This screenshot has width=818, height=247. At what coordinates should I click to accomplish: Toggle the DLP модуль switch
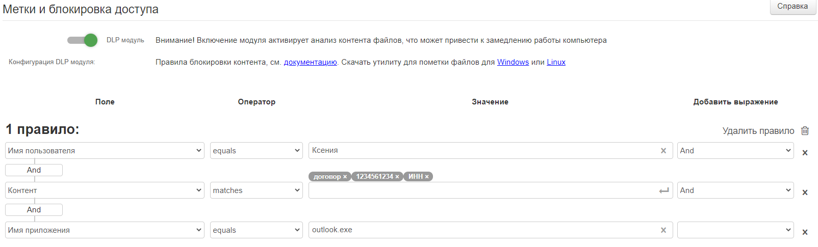click(x=83, y=40)
